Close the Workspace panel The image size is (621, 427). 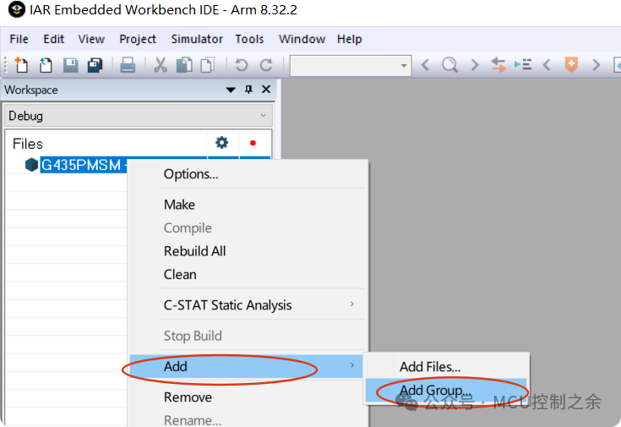[266, 90]
